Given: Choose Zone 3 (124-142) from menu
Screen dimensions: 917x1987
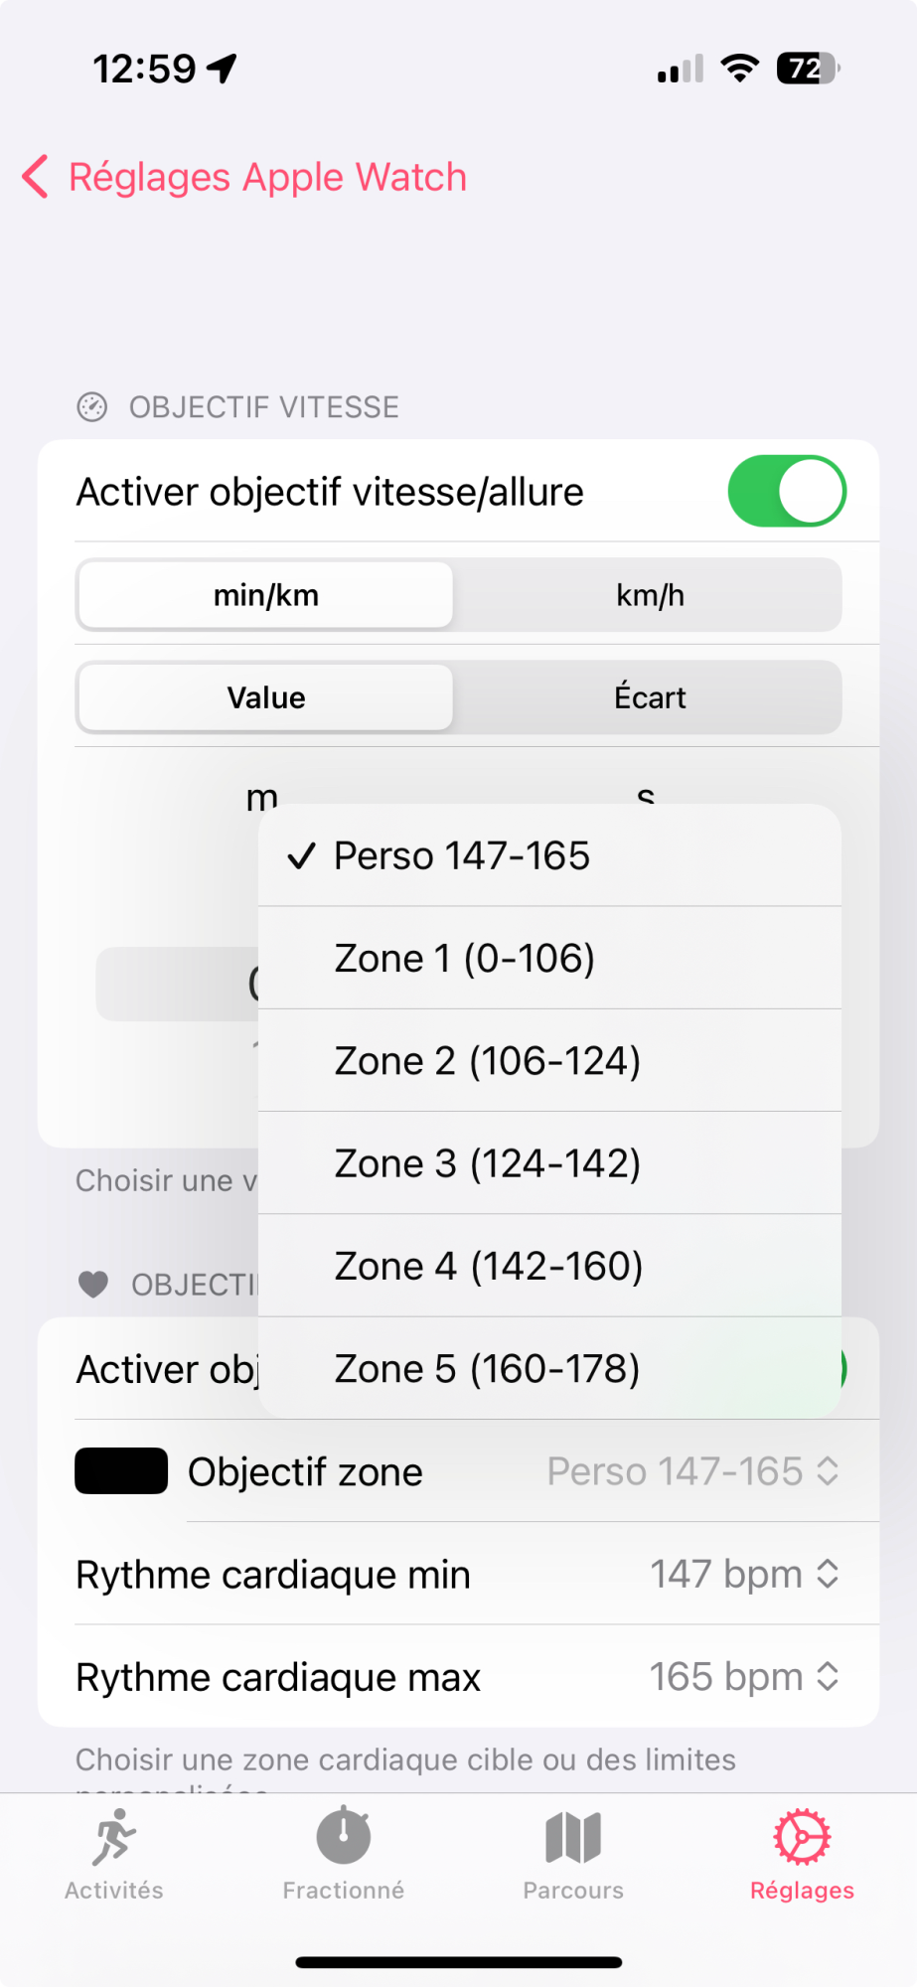Looking at the screenshot, I should click(x=487, y=1163).
